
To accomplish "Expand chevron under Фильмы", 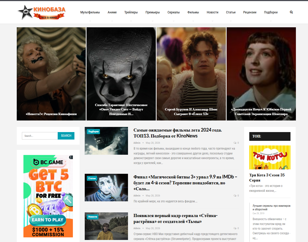I will click(x=193, y=21).
